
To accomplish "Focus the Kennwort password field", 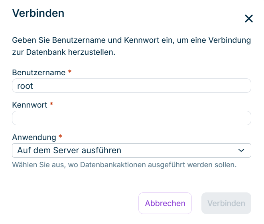I will point(132,118).
